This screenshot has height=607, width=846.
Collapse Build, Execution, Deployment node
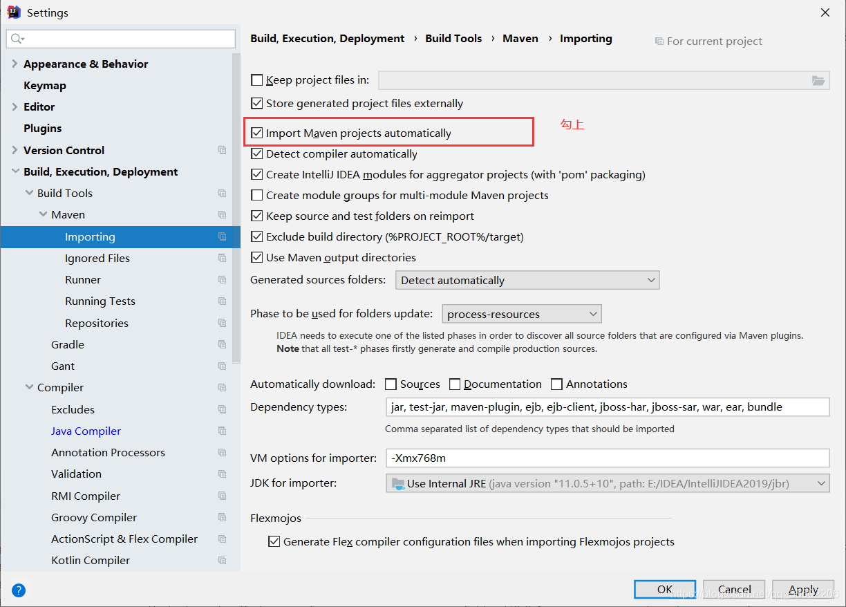point(15,171)
